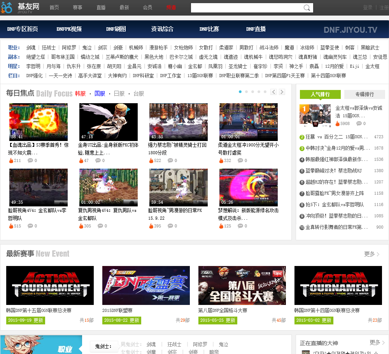Viewport: 389px width, 354px height.
Task: Click flame icon with 211 views
Action: [x=11, y=160]
